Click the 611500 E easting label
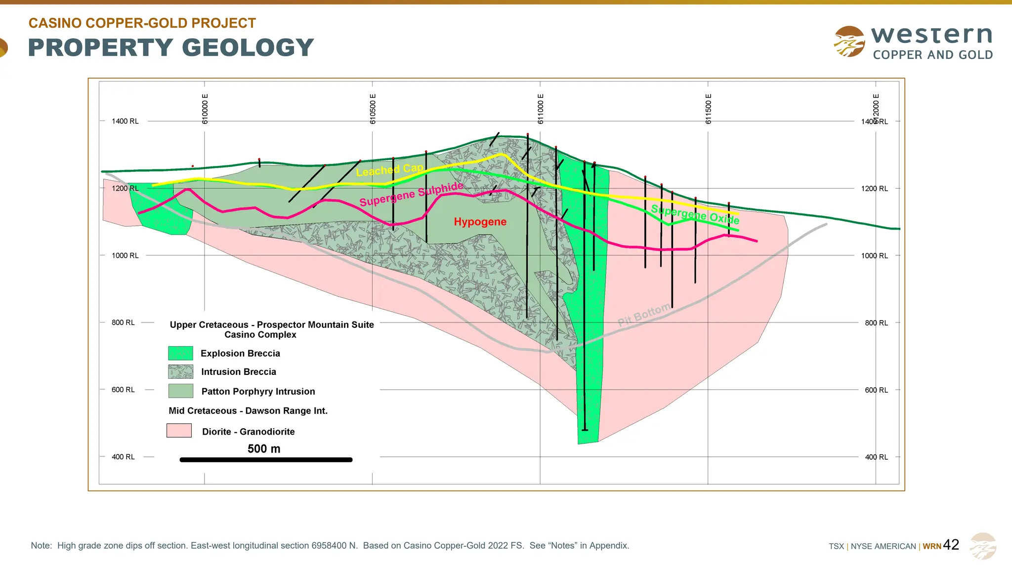This screenshot has height=569, width=1012. (x=708, y=109)
